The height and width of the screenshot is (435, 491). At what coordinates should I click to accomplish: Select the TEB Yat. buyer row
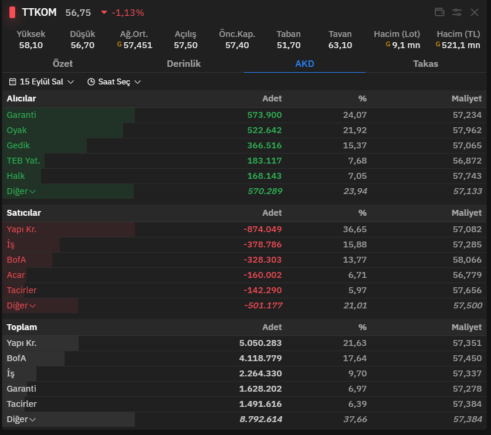(x=244, y=161)
